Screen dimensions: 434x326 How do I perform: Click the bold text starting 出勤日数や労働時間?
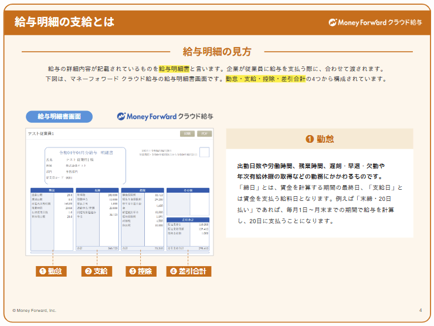[x=311, y=172]
